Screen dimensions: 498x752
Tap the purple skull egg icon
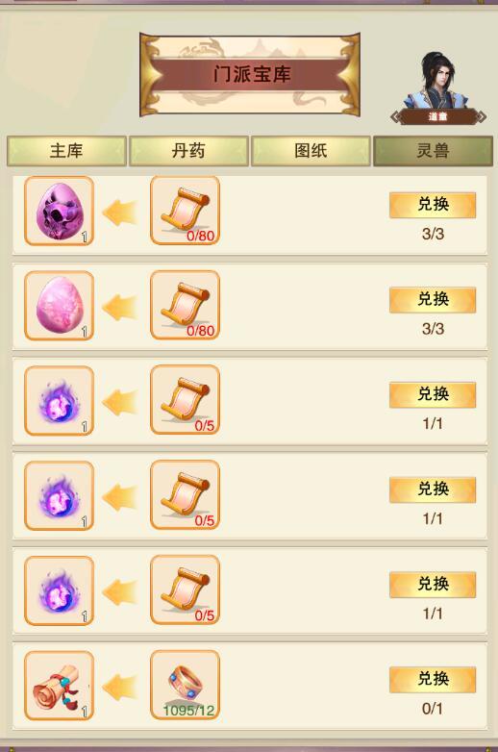pos(59,211)
